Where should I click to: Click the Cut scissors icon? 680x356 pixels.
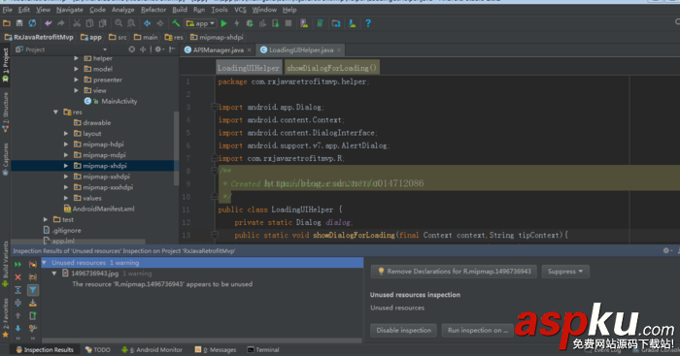pyautogui.click(x=77, y=23)
